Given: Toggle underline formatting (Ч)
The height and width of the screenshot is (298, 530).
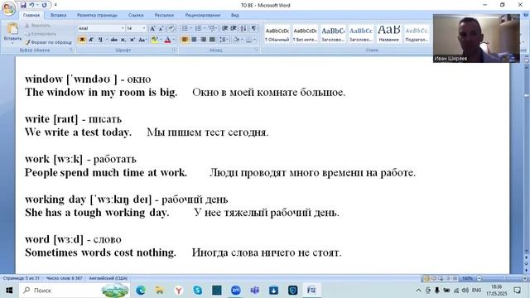Looking at the screenshot, I should [100, 40].
